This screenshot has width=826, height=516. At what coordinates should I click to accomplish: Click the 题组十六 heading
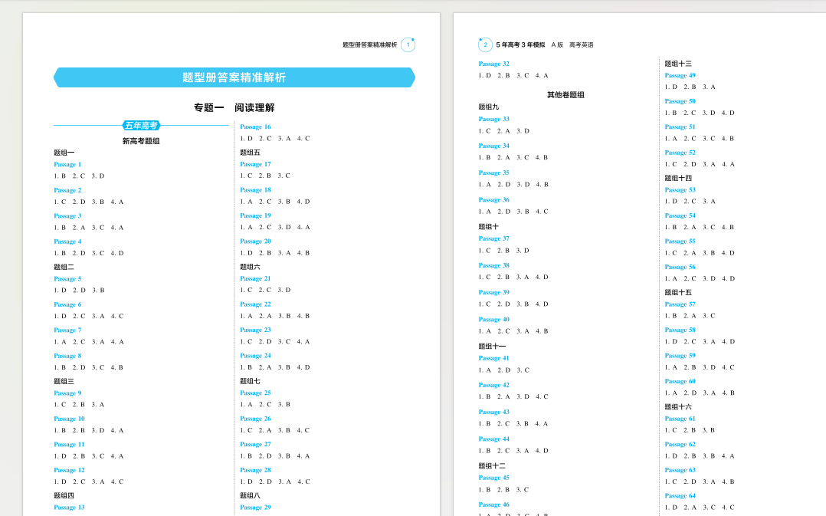(678, 407)
